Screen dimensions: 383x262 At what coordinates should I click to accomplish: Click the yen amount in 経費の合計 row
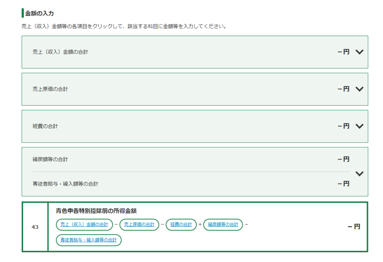[x=343, y=126]
